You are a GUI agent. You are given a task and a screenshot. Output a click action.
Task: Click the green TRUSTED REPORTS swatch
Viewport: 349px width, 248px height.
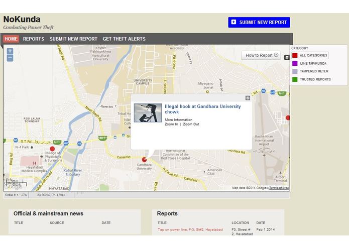tap(295, 79)
